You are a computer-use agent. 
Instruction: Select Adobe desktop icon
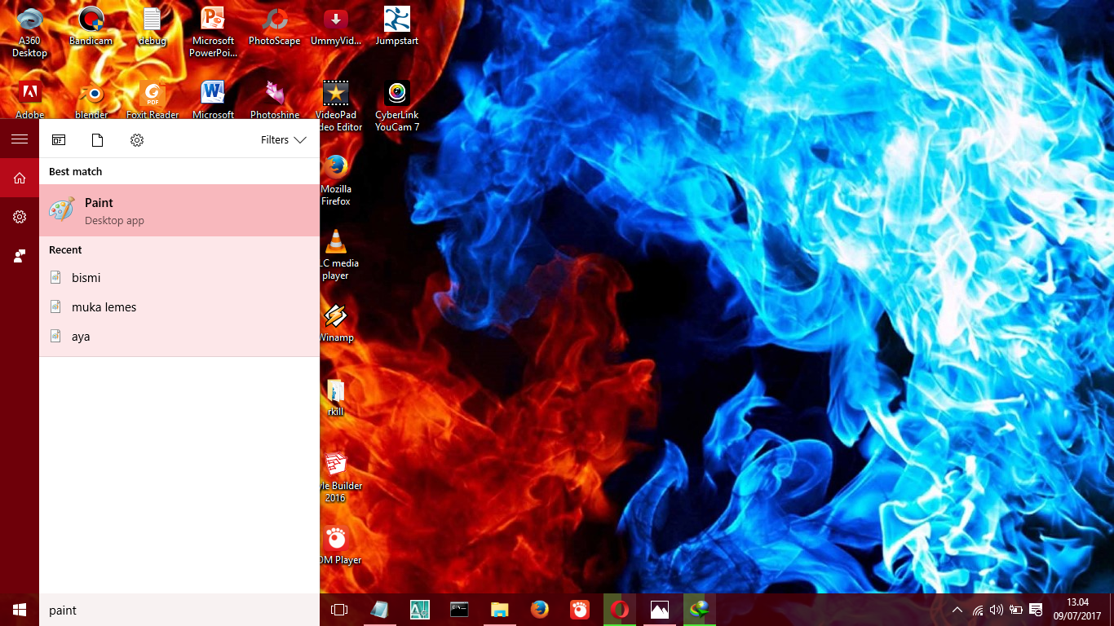pyautogui.click(x=30, y=99)
